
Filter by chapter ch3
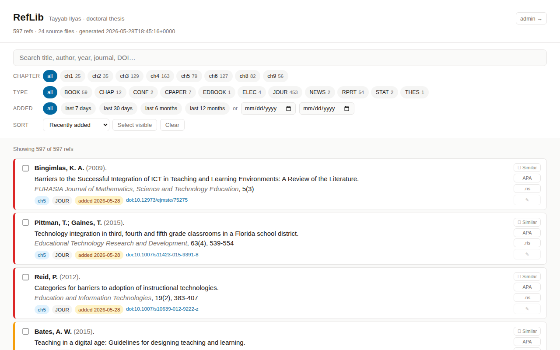click(x=129, y=76)
